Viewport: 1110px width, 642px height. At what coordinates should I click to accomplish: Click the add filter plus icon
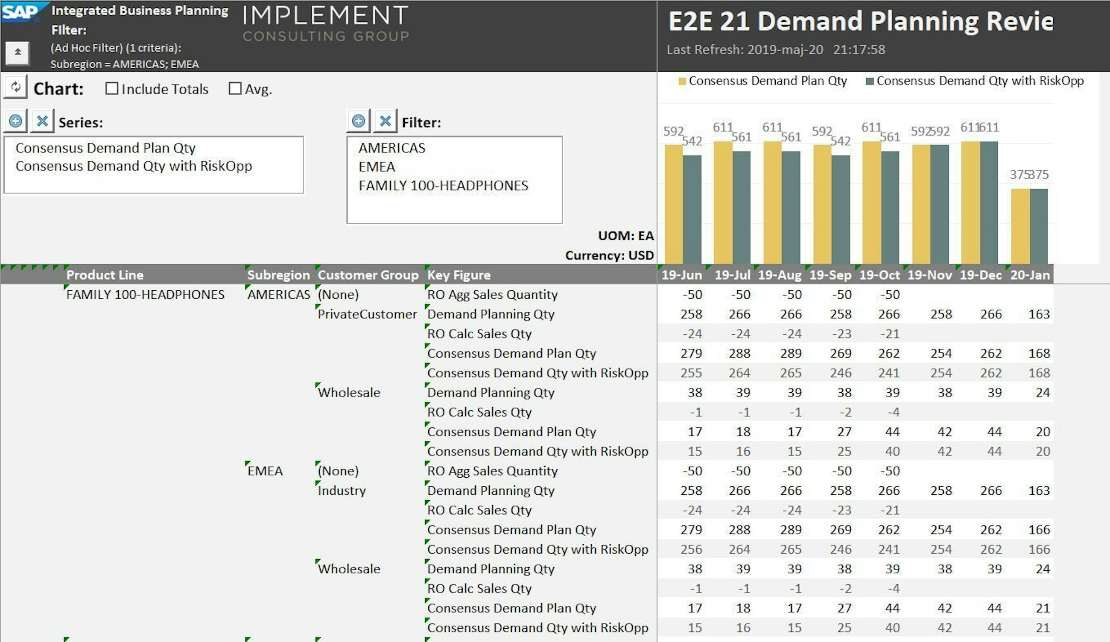pos(359,121)
